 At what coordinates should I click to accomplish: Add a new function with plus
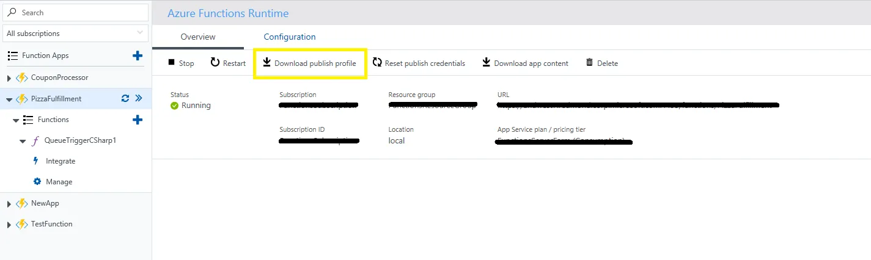pos(138,120)
